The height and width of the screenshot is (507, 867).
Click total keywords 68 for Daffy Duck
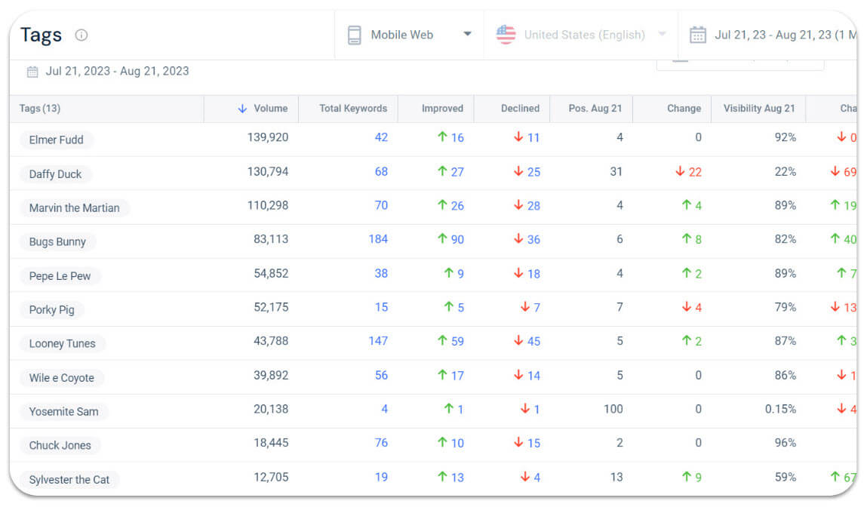tap(381, 172)
